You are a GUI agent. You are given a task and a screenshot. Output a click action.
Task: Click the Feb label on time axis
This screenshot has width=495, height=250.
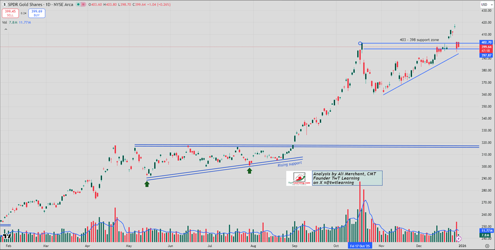pos(9,245)
